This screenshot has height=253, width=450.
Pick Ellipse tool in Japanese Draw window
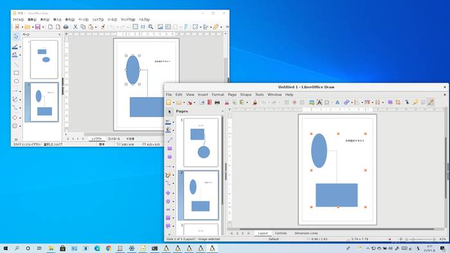click(16, 81)
